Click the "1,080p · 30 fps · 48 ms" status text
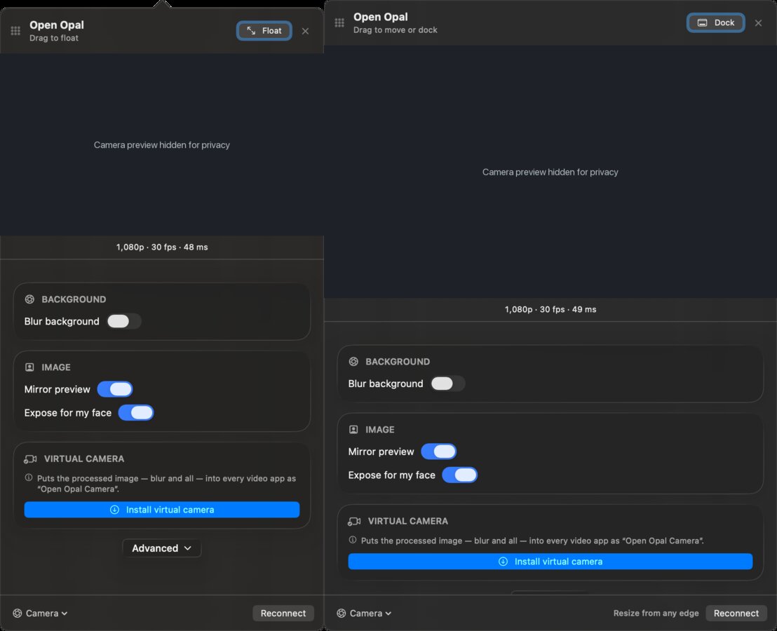This screenshot has height=631, width=777. pyautogui.click(x=162, y=247)
